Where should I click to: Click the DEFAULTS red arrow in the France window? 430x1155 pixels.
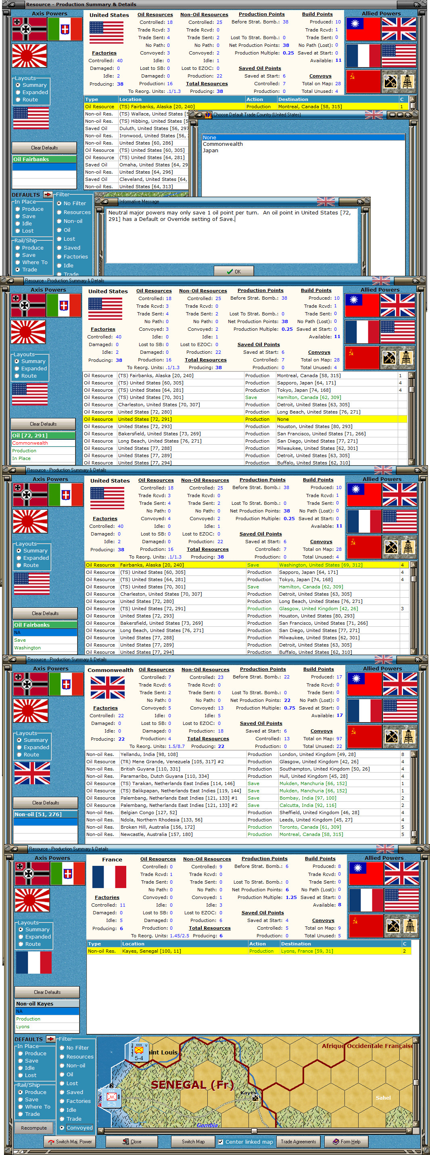pos(50,1039)
